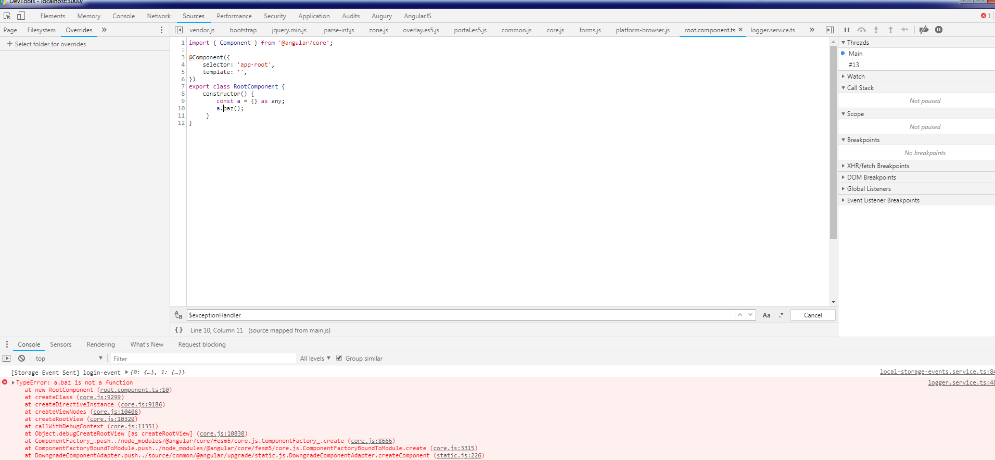Screen dimensions: 995x460
Task: Toggle the search replace icon
Action: tap(178, 315)
